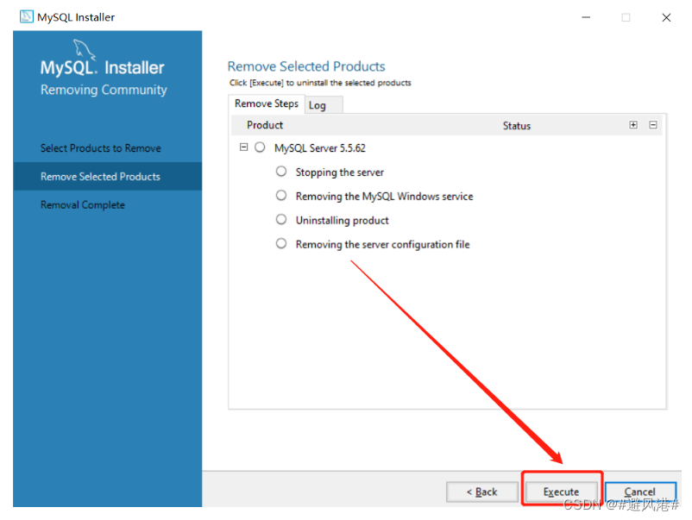Viewport: 692px width, 520px height.
Task: Click the Execute button
Action: [x=561, y=492]
